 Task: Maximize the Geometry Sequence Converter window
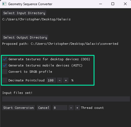(x=113, y=4)
